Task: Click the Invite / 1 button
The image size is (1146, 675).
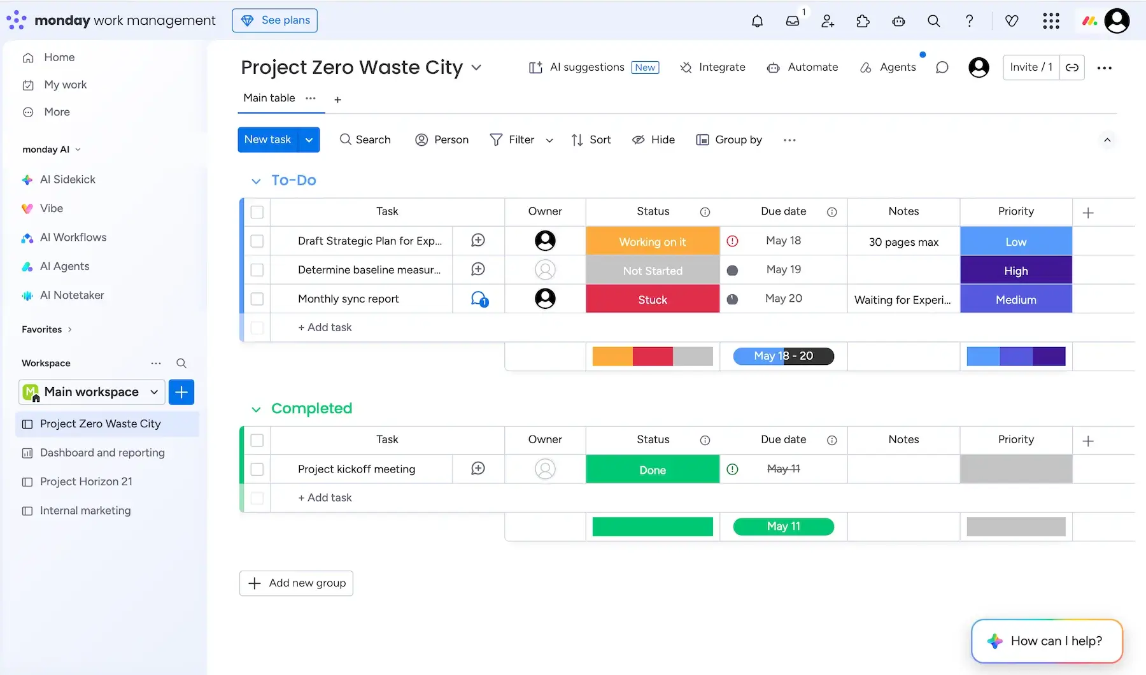Action: [x=1031, y=67]
